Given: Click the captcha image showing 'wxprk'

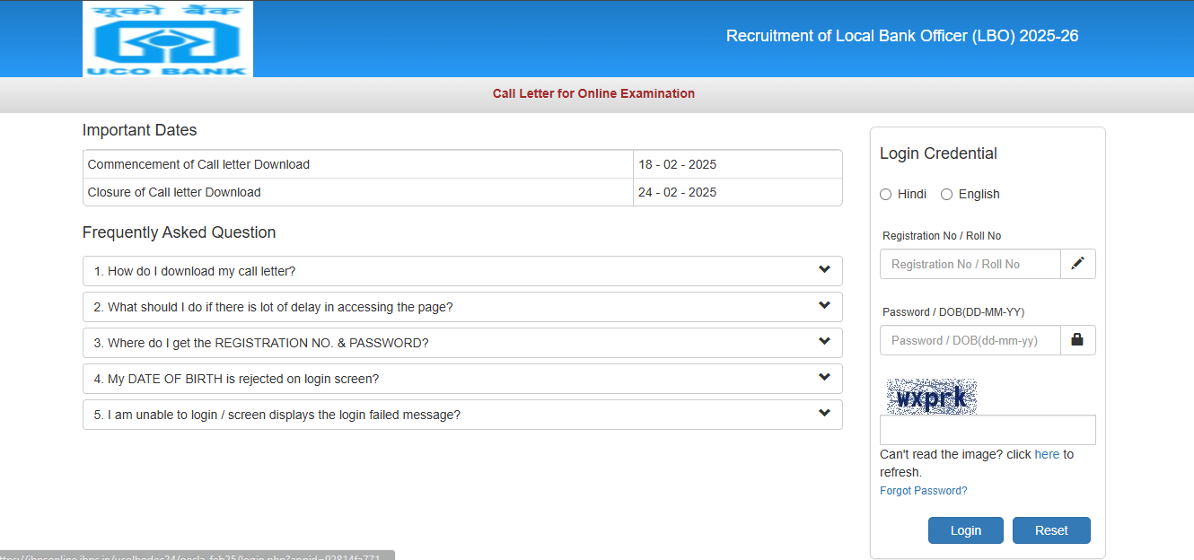Looking at the screenshot, I should coord(931,395).
